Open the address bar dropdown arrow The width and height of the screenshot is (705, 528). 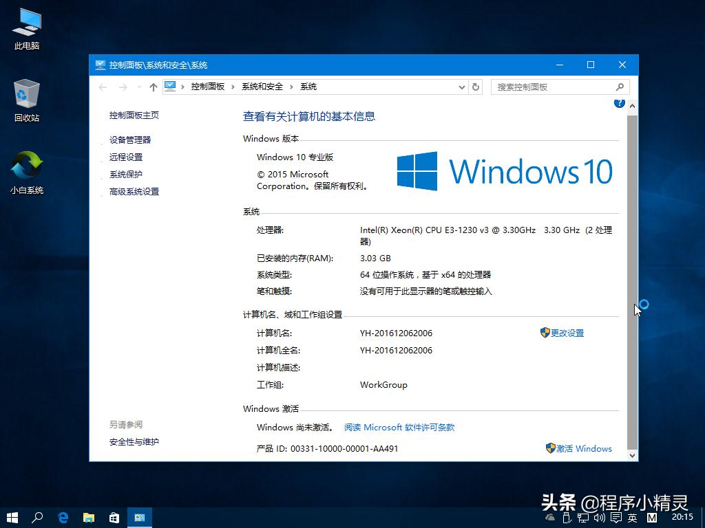[461, 87]
